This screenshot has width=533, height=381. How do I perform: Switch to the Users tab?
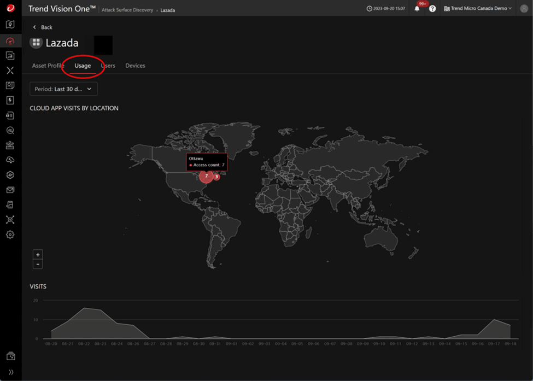(108, 66)
